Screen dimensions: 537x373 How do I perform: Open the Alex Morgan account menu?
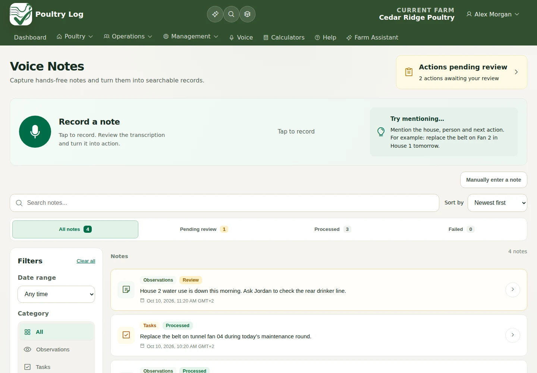point(493,14)
